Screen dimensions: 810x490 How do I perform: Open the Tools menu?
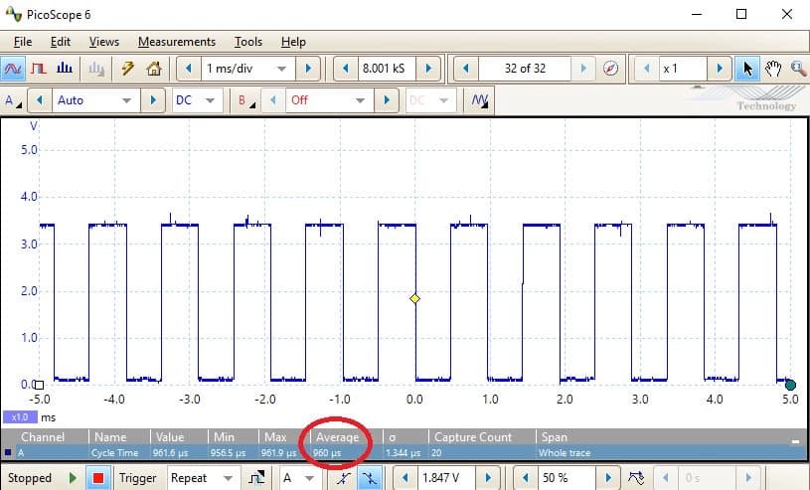[x=247, y=42]
